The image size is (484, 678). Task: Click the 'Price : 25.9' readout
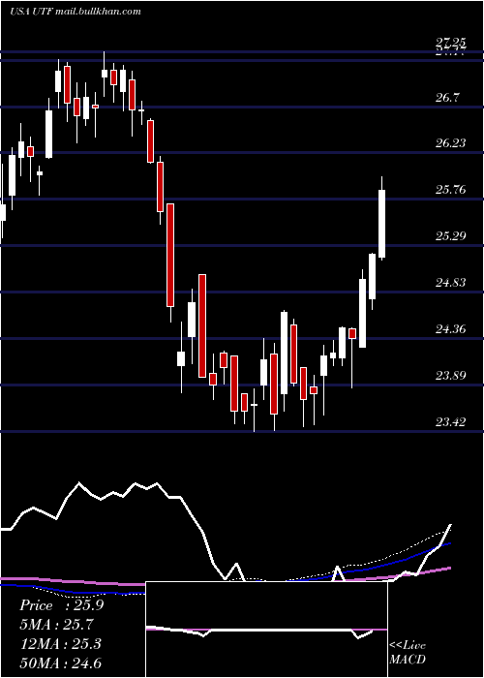pos(61,605)
